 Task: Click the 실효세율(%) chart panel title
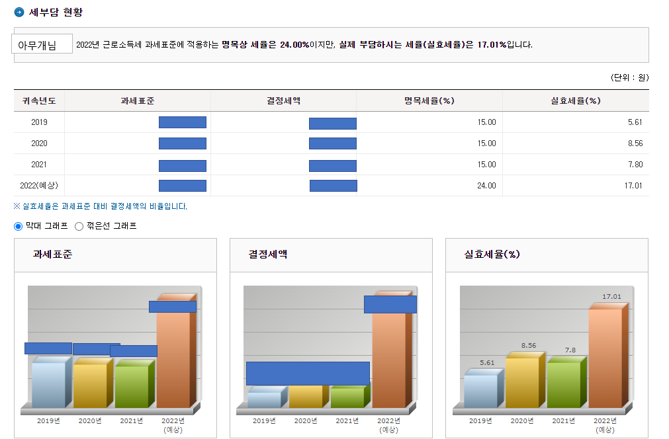[x=492, y=255]
